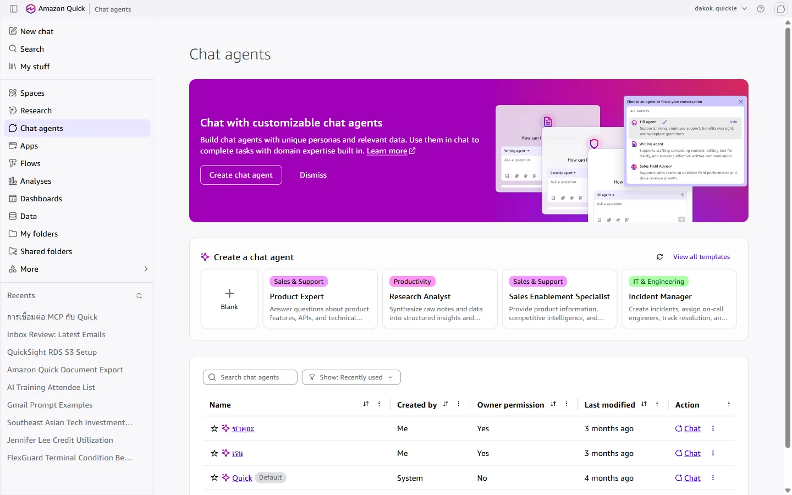
Task: Sort table by Name column
Action: [x=366, y=404]
